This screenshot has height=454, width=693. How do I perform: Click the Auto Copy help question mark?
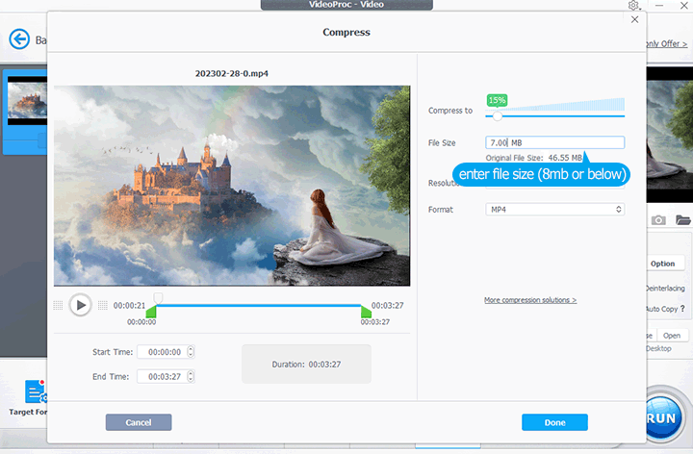point(682,309)
